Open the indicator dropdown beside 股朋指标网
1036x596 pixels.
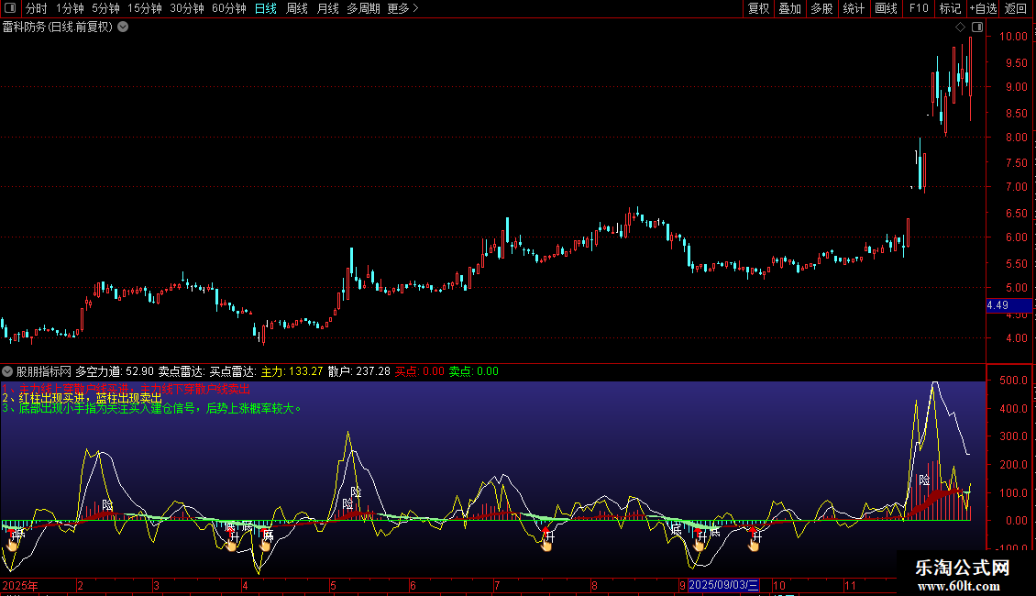(x=7, y=371)
